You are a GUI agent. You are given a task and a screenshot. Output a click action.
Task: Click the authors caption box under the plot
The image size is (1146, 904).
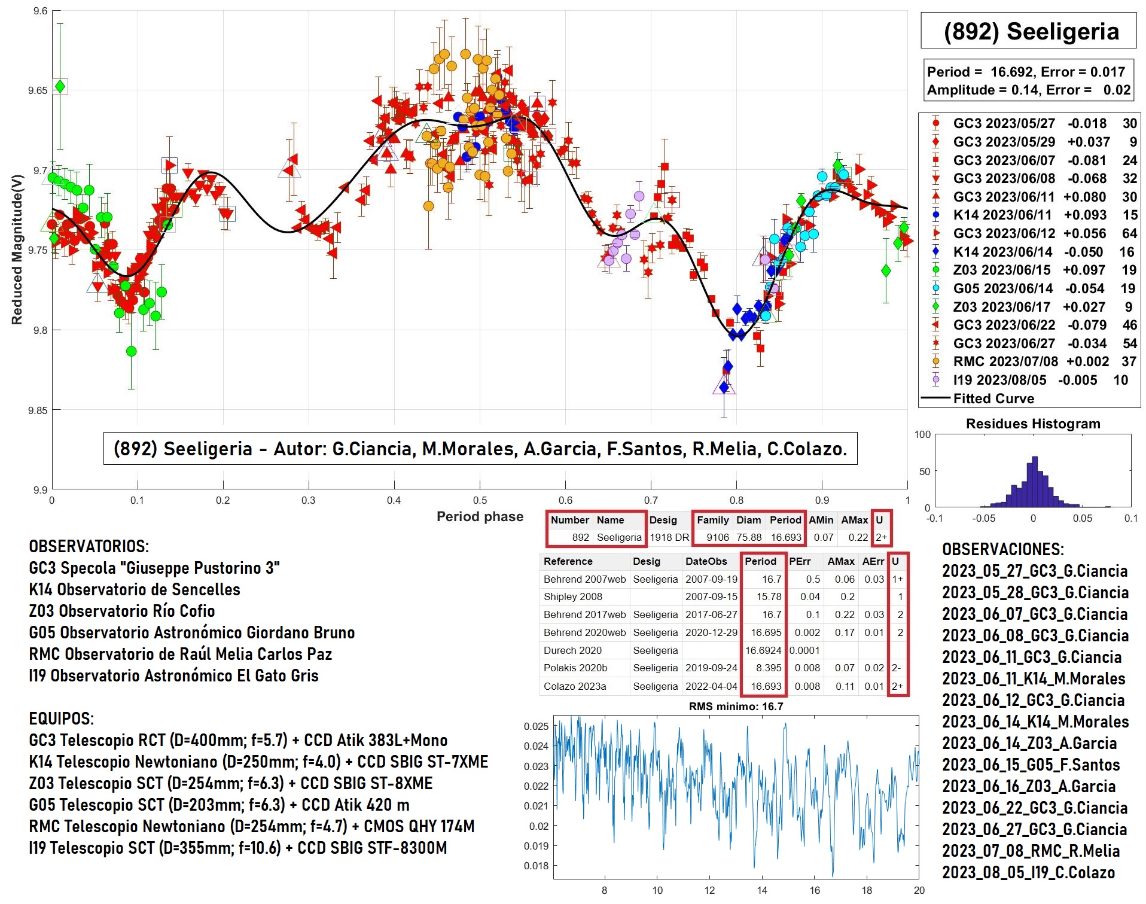pos(480,449)
